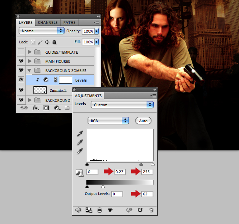Screen dimensions: 239x224
Task: Reset adjustment to defaults icon
Action: click(140, 210)
